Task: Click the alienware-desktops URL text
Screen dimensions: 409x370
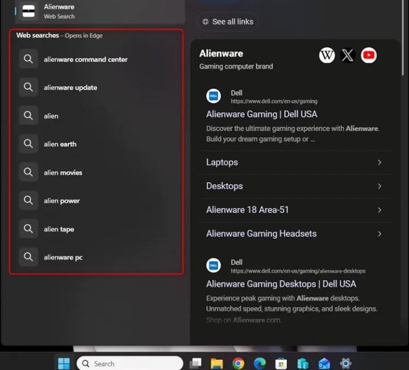Action: point(298,271)
